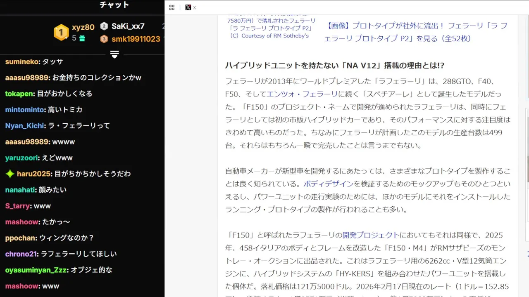
Task: Open the browser tab grid icon
Action: tap(172, 7)
